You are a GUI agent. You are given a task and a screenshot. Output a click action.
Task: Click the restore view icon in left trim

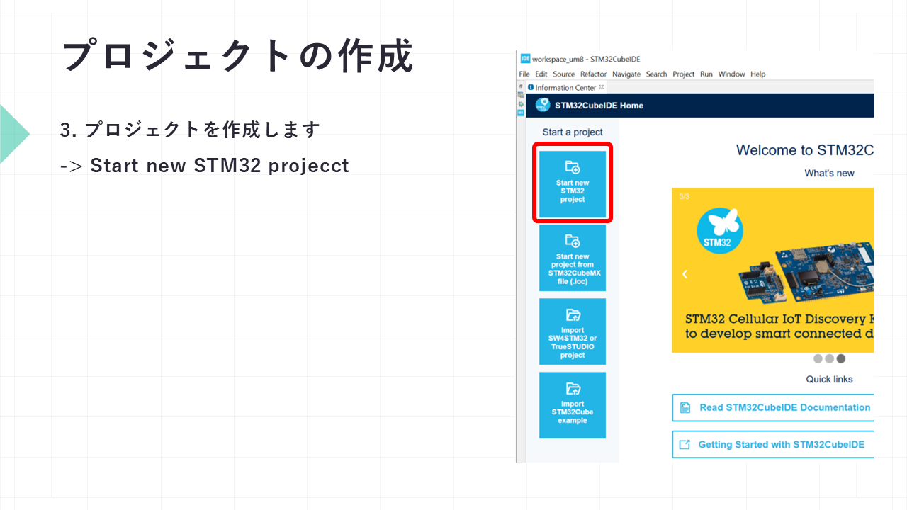click(521, 86)
